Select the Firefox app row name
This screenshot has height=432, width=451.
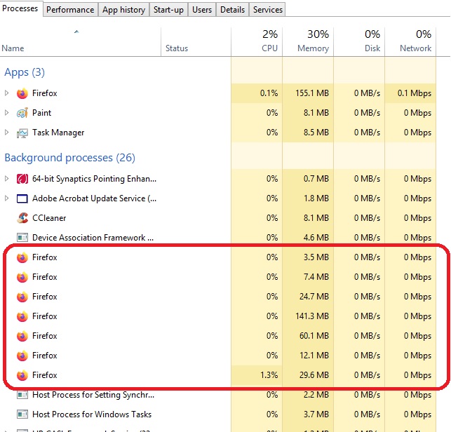click(45, 93)
